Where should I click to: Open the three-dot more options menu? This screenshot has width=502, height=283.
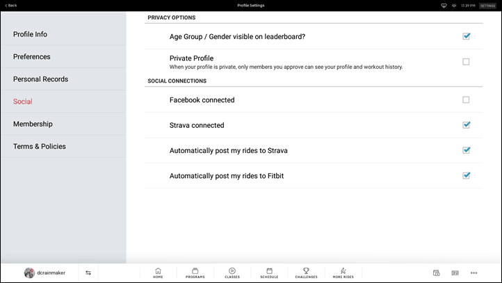[x=473, y=273]
